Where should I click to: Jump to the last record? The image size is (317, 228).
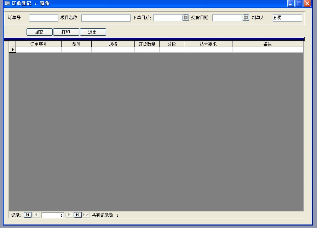tap(78, 215)
